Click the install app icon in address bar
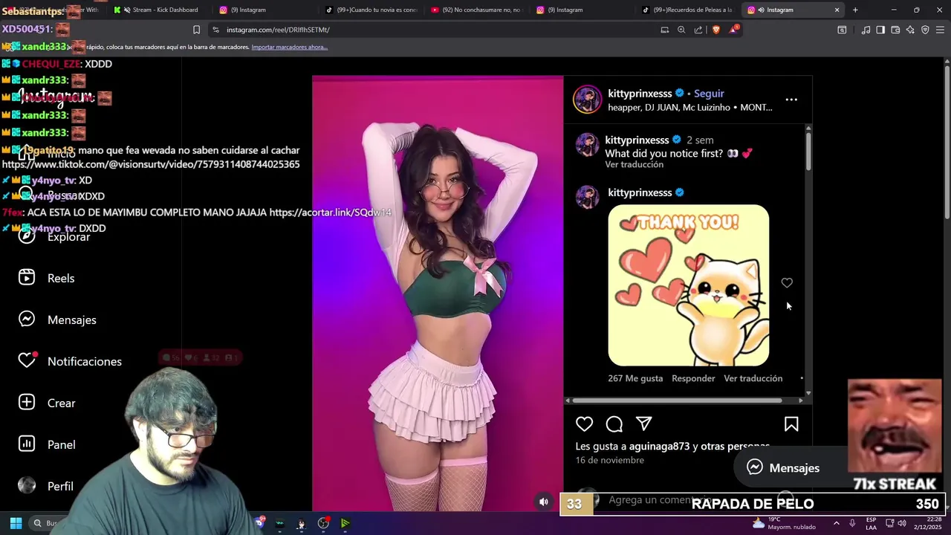Viewport: 951px width, 535px height. 665,30
